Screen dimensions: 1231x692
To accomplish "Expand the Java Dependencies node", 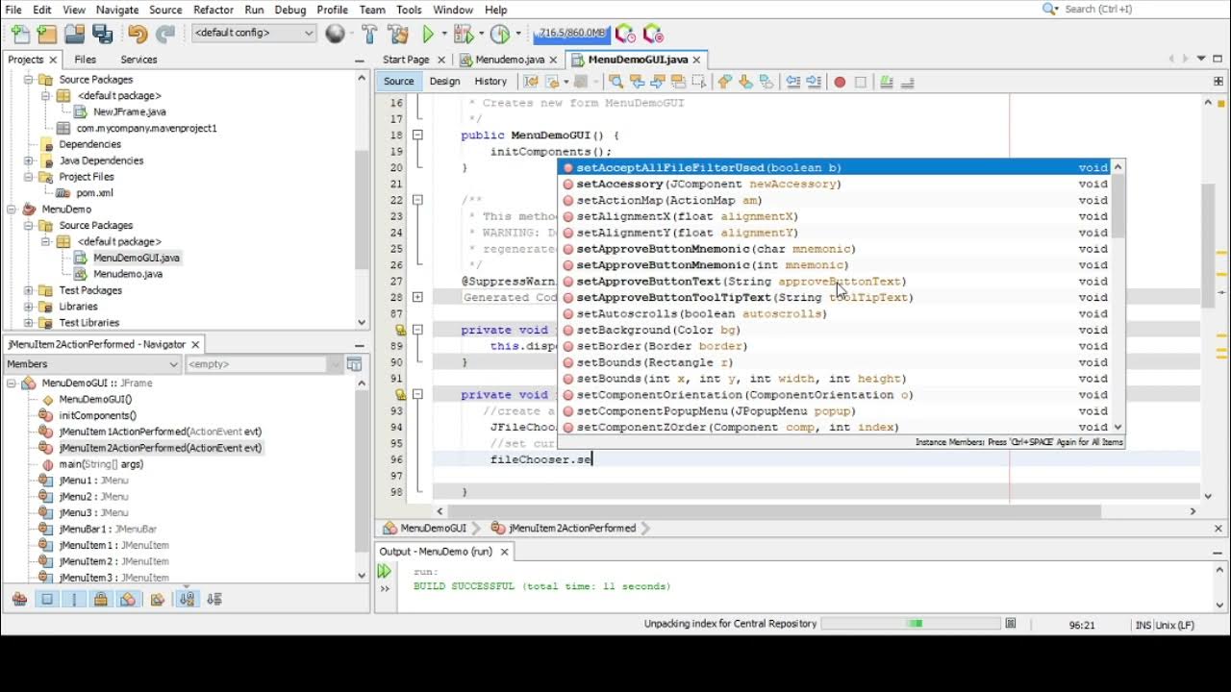I will click(29, 161).
